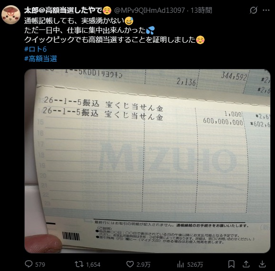Click the tweet text about 通帳記帳
Viewport: 275px width, 271px height.
click(114, 30)
